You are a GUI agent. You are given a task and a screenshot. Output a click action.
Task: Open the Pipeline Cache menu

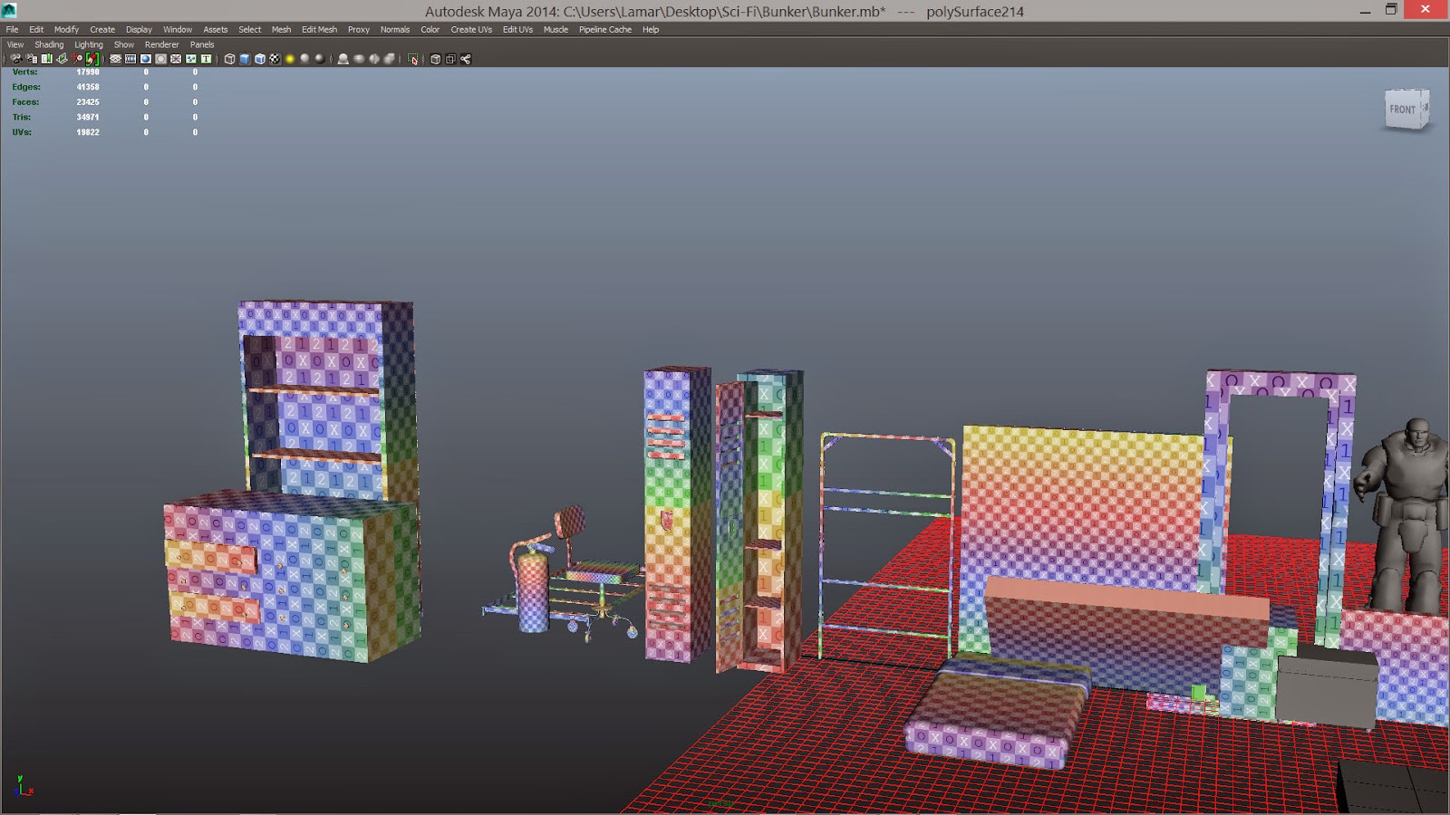coord(605,29)
